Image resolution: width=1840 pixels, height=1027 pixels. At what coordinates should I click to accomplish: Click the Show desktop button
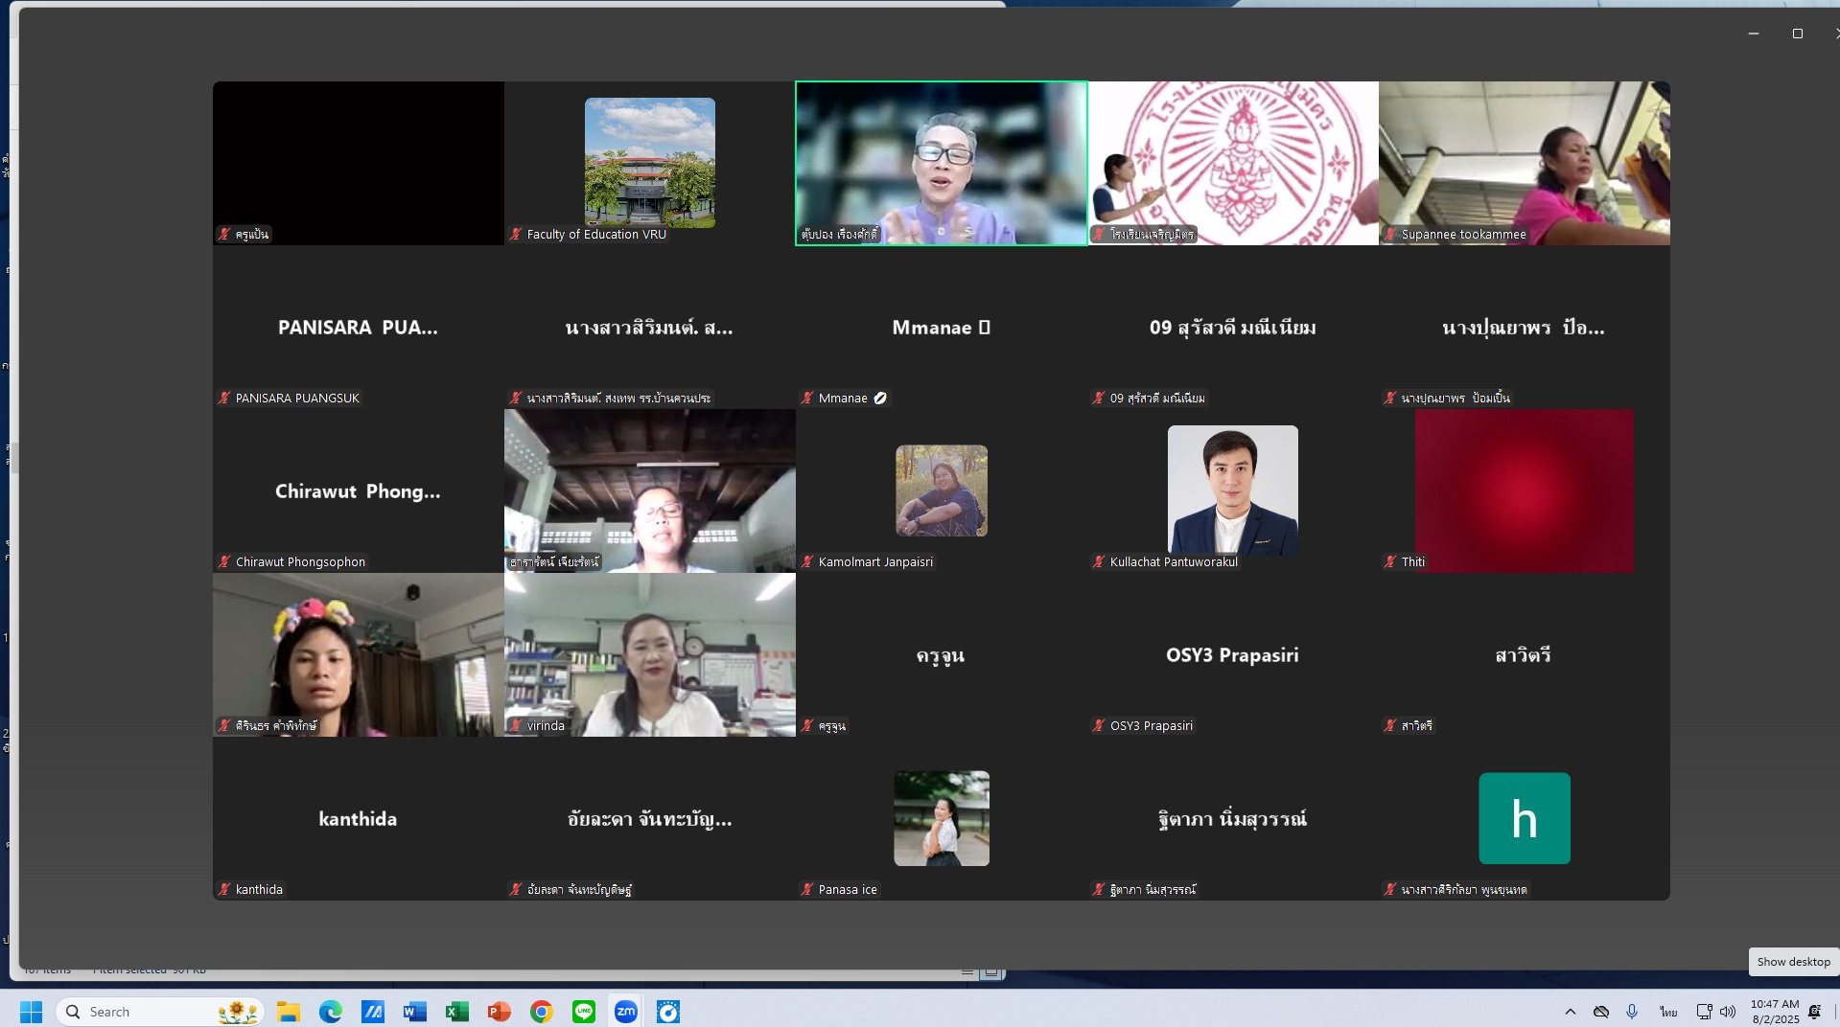(1793, 962)
